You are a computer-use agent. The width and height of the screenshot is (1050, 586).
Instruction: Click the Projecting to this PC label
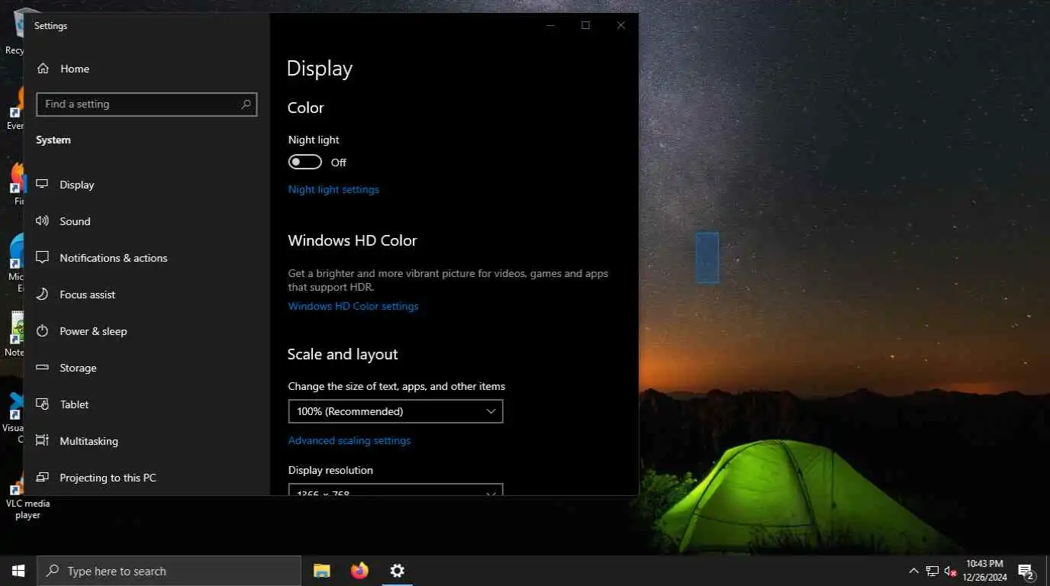point(108,478)
